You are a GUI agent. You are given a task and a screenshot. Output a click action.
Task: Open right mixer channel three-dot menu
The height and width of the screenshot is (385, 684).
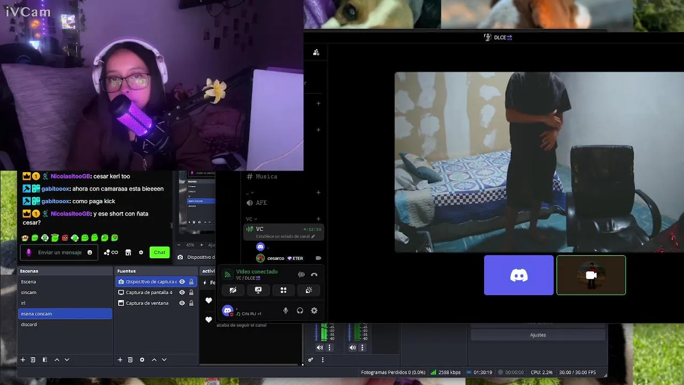362,348
